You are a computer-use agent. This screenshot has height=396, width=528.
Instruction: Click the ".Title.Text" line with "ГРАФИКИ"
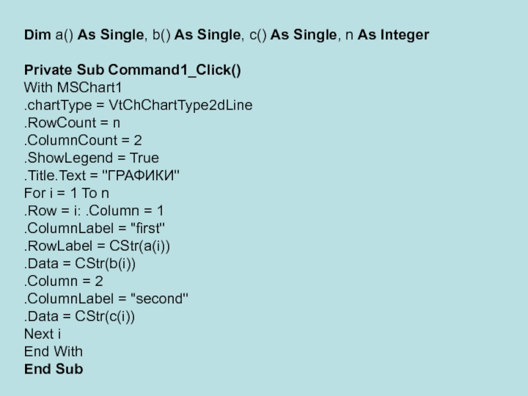102,176
